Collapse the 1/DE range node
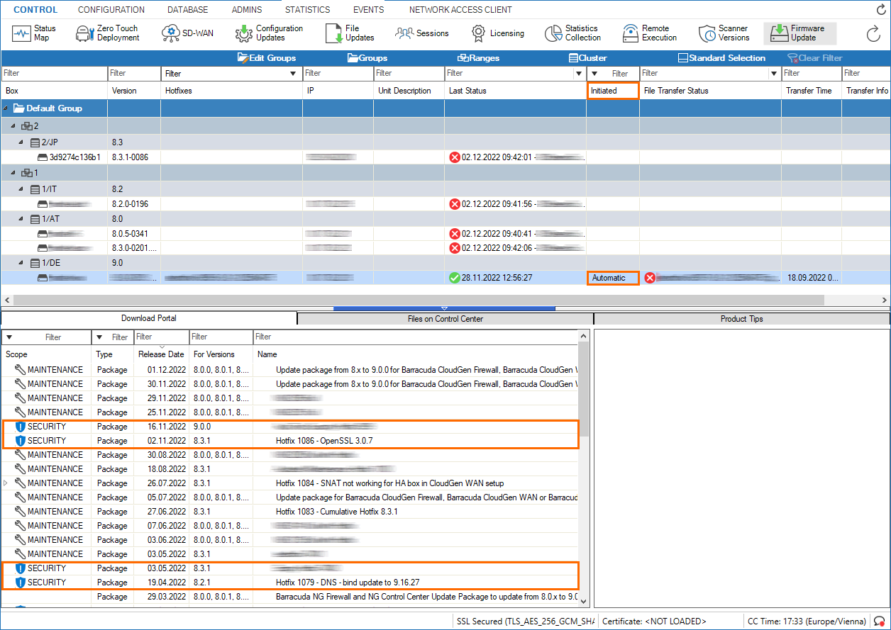Image resolution: width=891 pixels, height=630 pixels. click(21, 263)
